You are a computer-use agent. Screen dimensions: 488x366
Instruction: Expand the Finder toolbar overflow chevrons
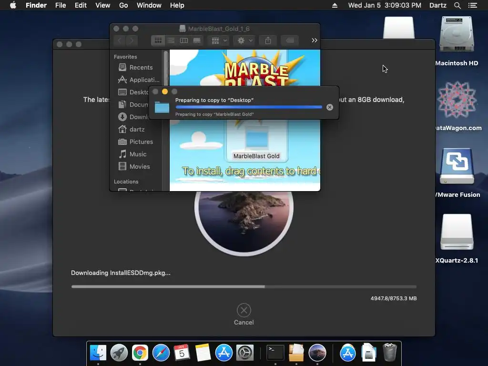(315, 41)
